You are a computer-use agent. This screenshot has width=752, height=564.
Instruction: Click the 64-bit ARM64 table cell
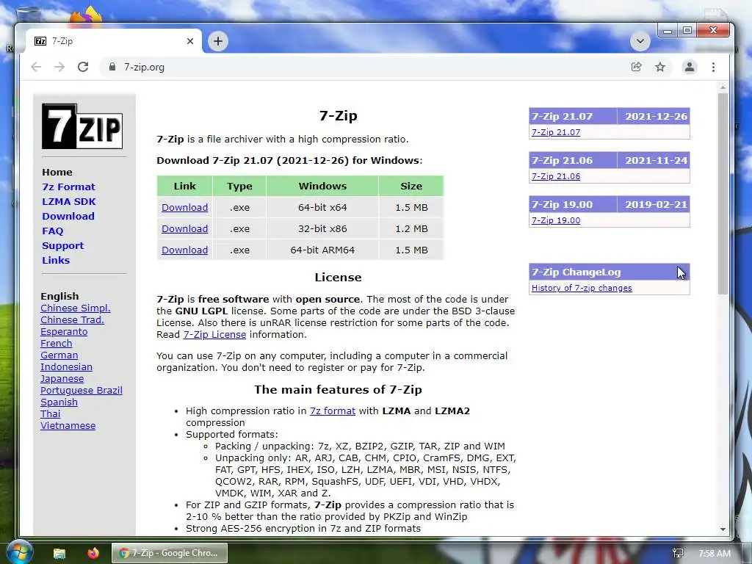pos(322,250)
